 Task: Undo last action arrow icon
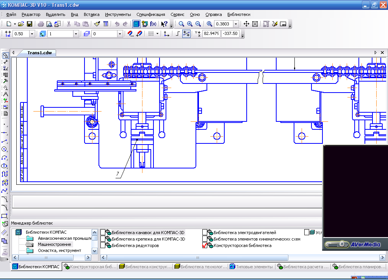(x=117, y=24)
